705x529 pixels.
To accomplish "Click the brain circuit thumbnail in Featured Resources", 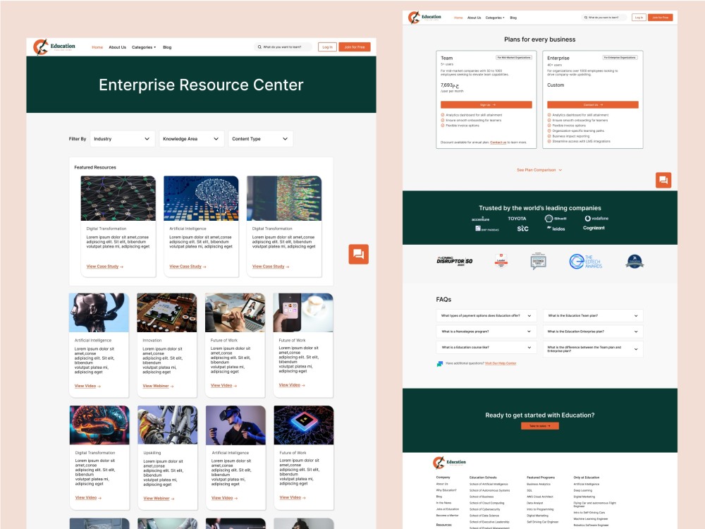I will click(201, 198).
